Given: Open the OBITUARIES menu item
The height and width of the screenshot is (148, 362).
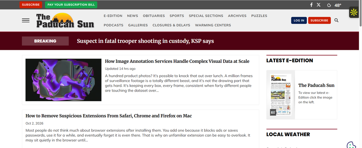Looking at the screenshot, I should coord(154,16).
